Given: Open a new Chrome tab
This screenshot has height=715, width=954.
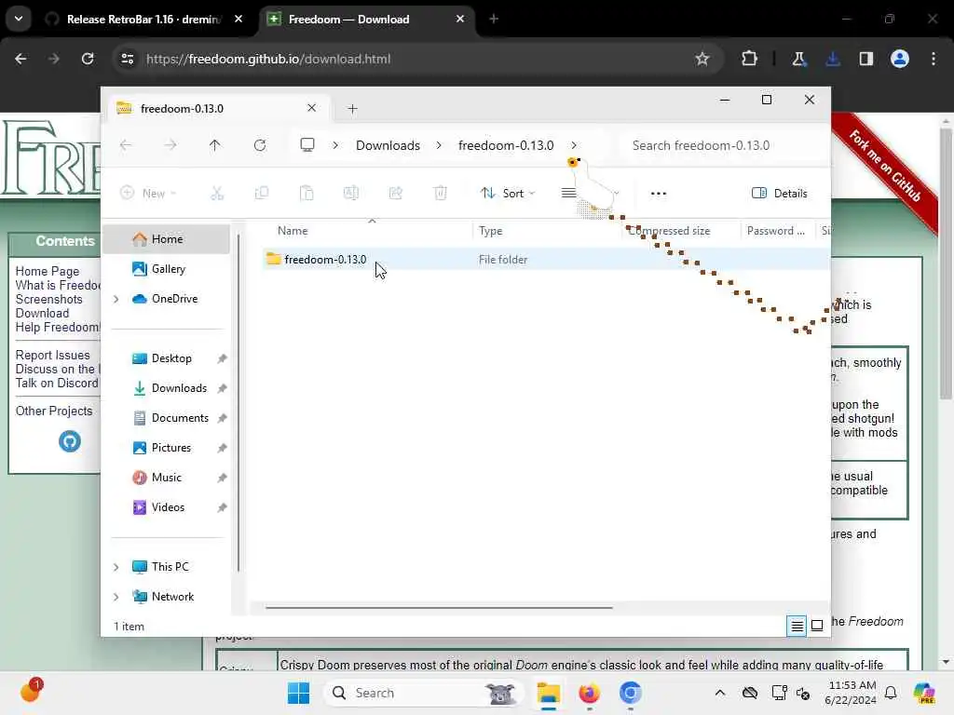Looking at the screenshot, I should (494, 20).
